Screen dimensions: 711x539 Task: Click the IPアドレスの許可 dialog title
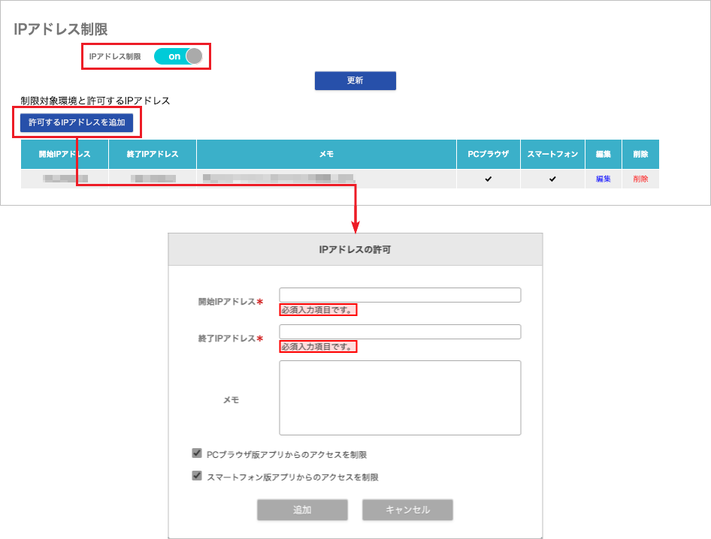pyautogui.click(x=355, y=249)
